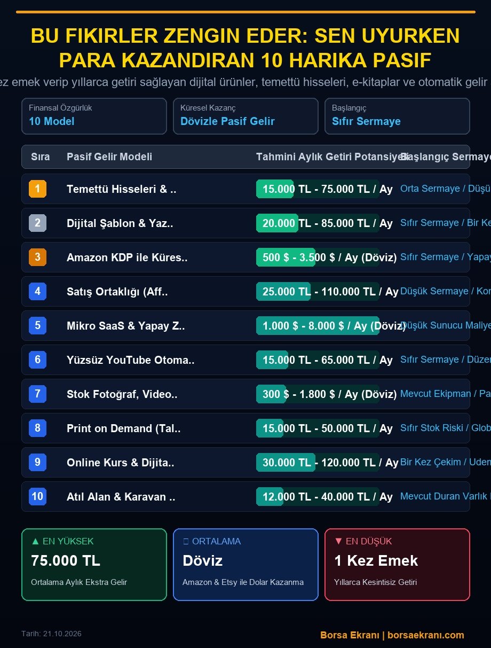Click the "Dövizle Pasif Gelir" summary card
The width and height of the screenshot is (491, 648).
pyautogui.click(x=245, y=116)
